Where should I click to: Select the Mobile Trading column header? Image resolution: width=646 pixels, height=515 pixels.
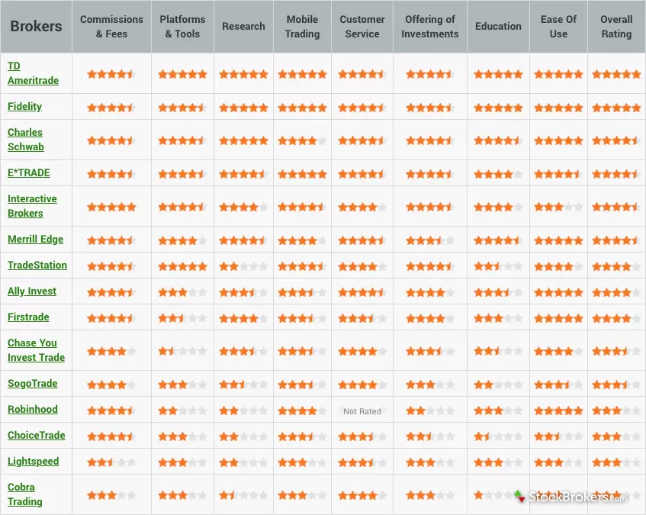point(302,26)
